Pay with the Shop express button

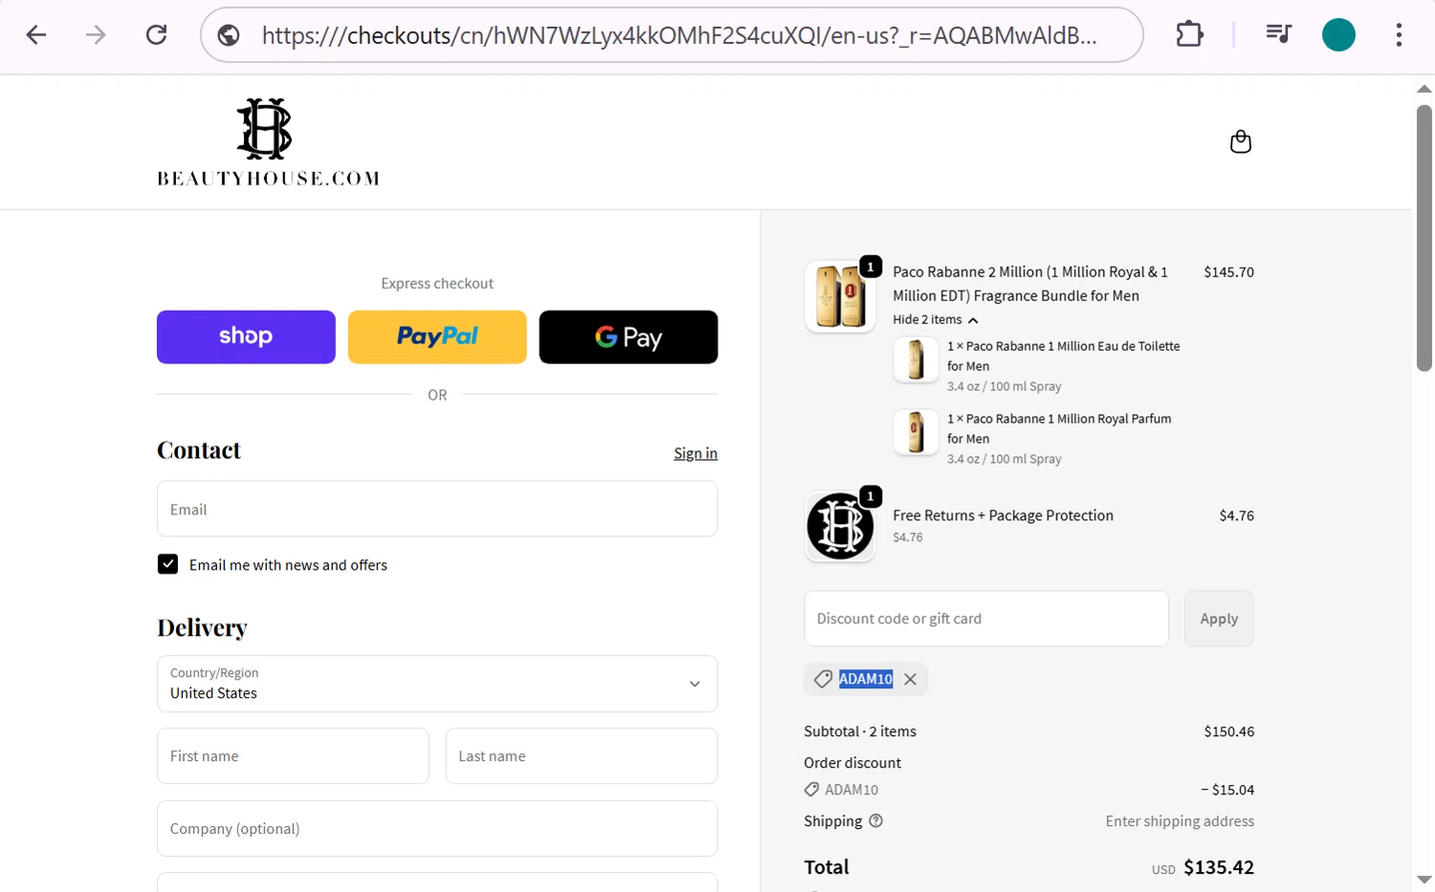[x=246, y=337]
